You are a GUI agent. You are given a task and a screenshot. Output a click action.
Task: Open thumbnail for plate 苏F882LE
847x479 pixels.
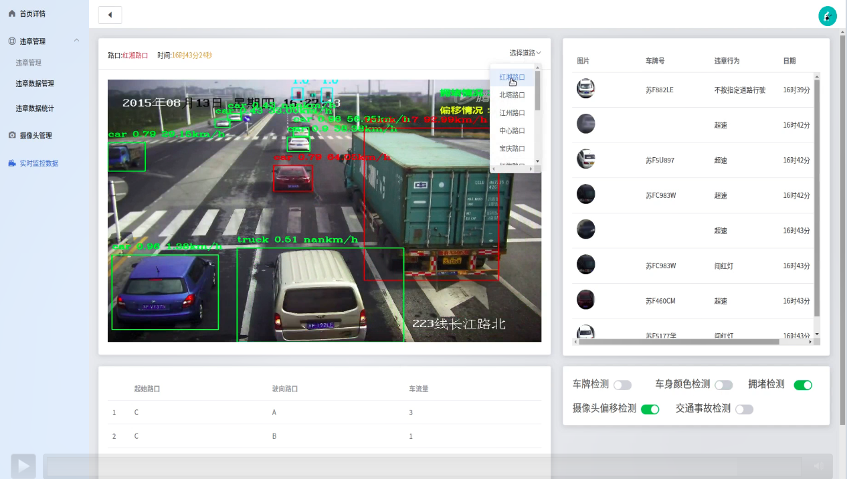(585, 88)
